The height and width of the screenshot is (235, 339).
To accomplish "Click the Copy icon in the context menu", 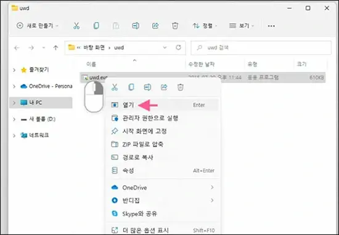I will (x=131, y=87).
